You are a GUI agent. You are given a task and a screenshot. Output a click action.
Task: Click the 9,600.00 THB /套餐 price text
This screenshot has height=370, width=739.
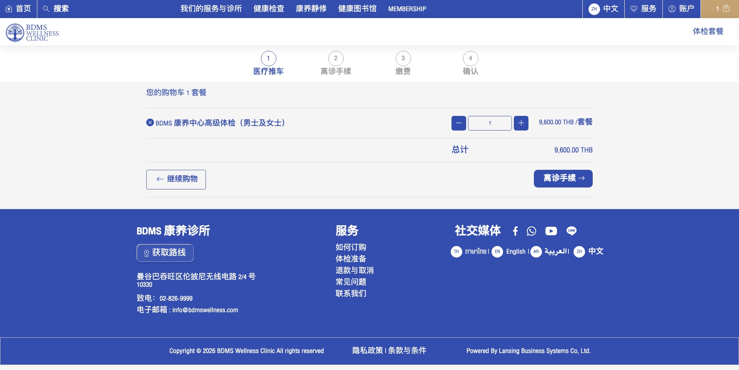(x=566, y=122)
